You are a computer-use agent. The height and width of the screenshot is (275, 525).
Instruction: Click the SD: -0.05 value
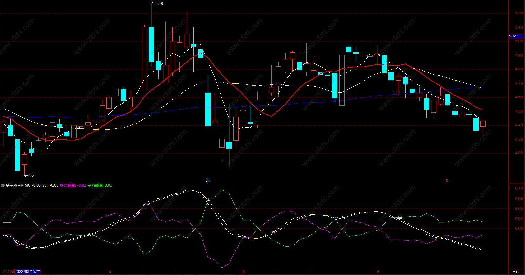pyautogui.click(x=50, y=185)
